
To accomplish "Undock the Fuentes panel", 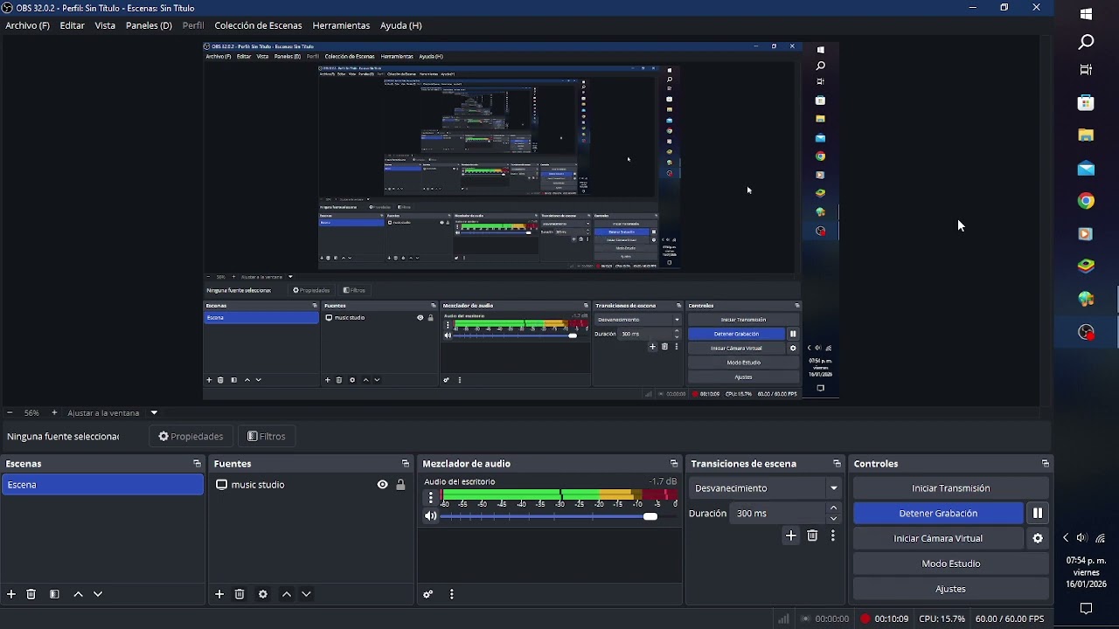I will 406,464.
